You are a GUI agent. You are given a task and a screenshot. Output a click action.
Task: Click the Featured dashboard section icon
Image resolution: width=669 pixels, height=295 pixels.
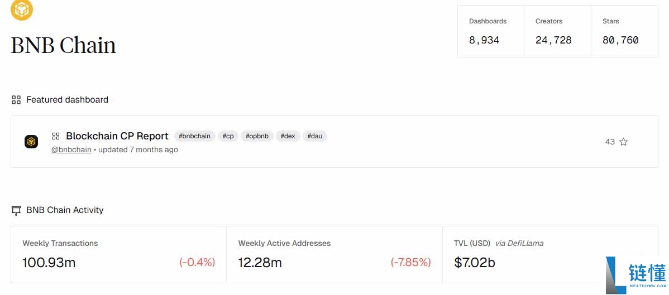tap(16, 100)
